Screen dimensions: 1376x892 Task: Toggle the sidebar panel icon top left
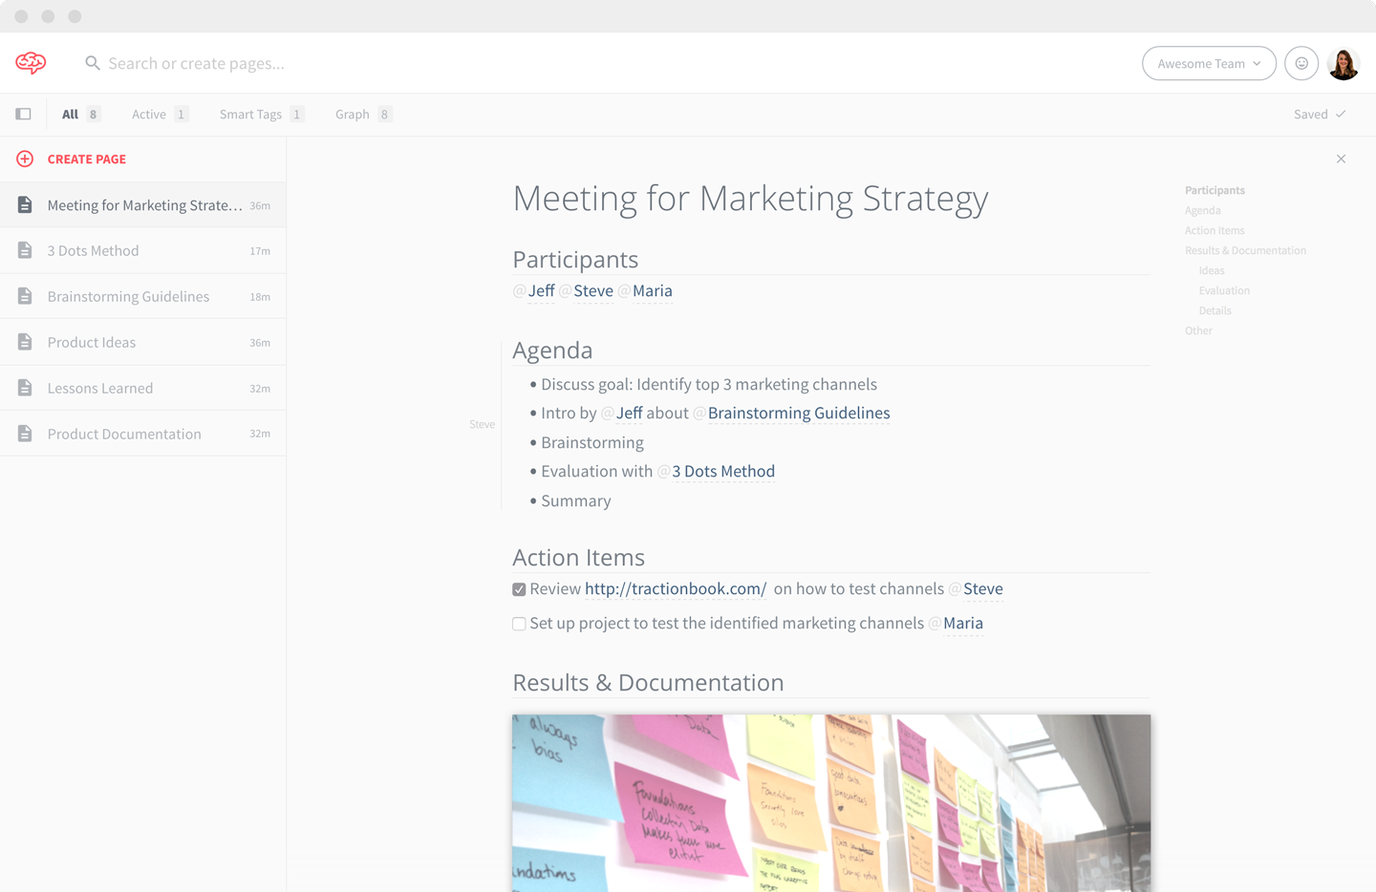[x=23, y=114]
